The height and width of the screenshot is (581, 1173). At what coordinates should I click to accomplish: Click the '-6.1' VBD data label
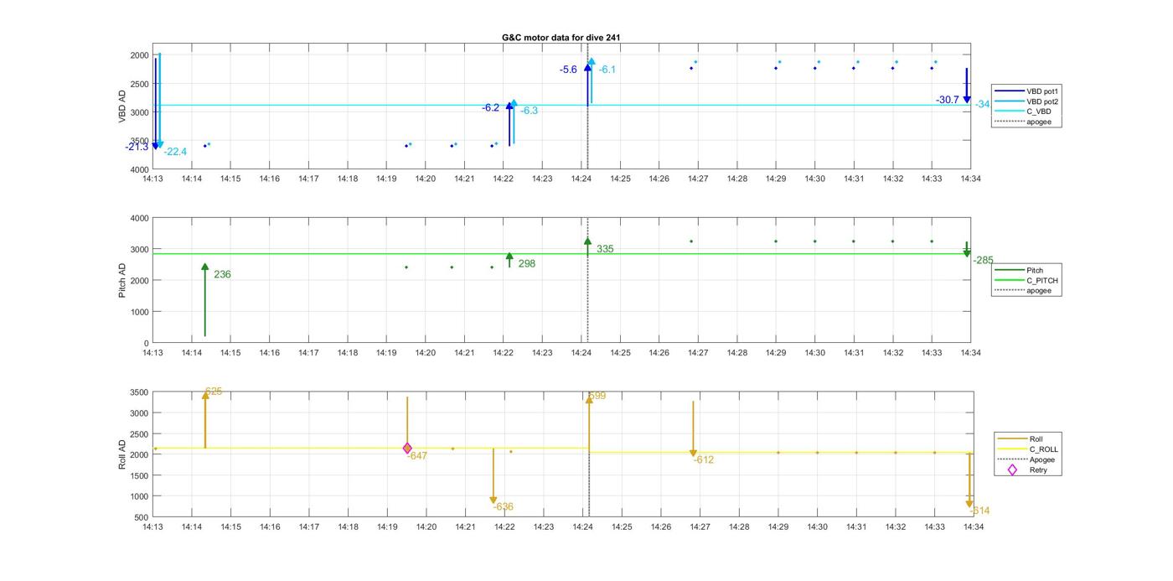(x=607, y=70)
